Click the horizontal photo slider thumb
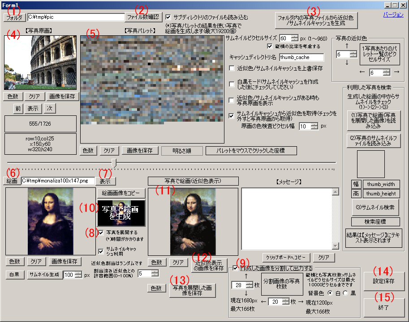This screenshot has height=322, width=409. 114,163
